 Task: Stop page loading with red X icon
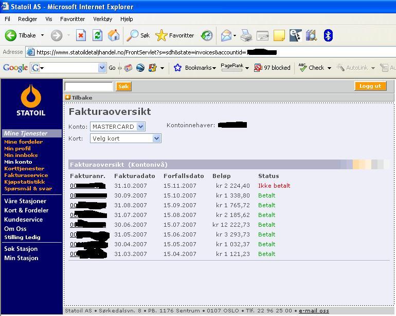[81, 35]
